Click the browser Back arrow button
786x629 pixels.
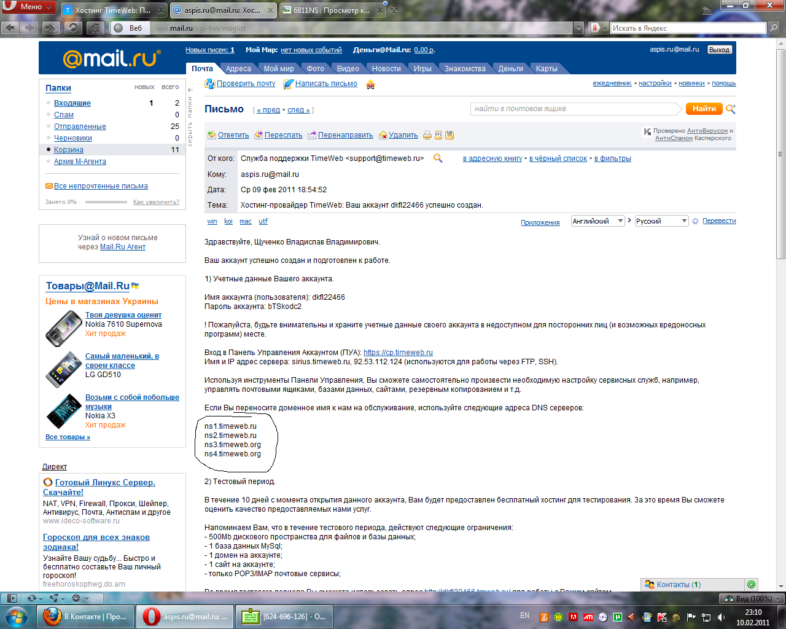pos(10,28)
